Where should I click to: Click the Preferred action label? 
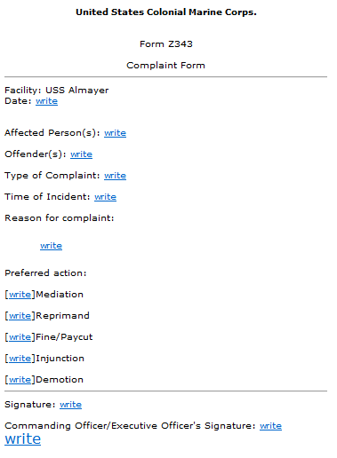click(45, 273)
